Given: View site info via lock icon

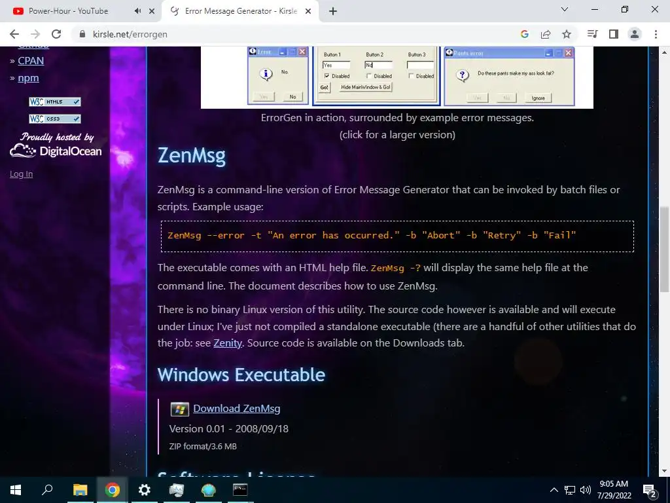Looking at the screenshot, I should [x=83, y=34].
